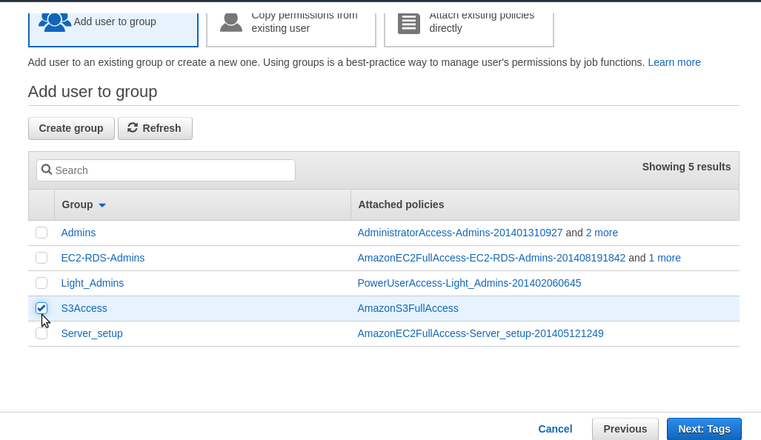Screen dimensions: 761x440
Task: Click the magnifier icon in the search box
Action: click(x=47, y=170)
